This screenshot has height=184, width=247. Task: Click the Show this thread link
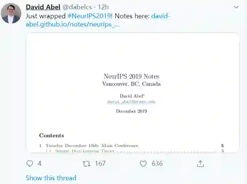coord(51,178)
